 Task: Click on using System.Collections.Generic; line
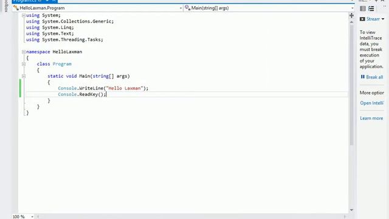click(x=70, y=21)
